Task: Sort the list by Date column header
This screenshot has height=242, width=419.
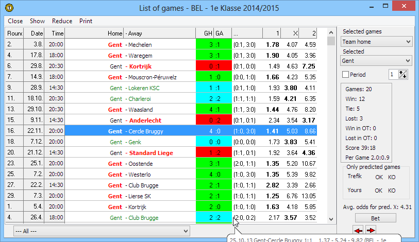Action: (36, 33)
